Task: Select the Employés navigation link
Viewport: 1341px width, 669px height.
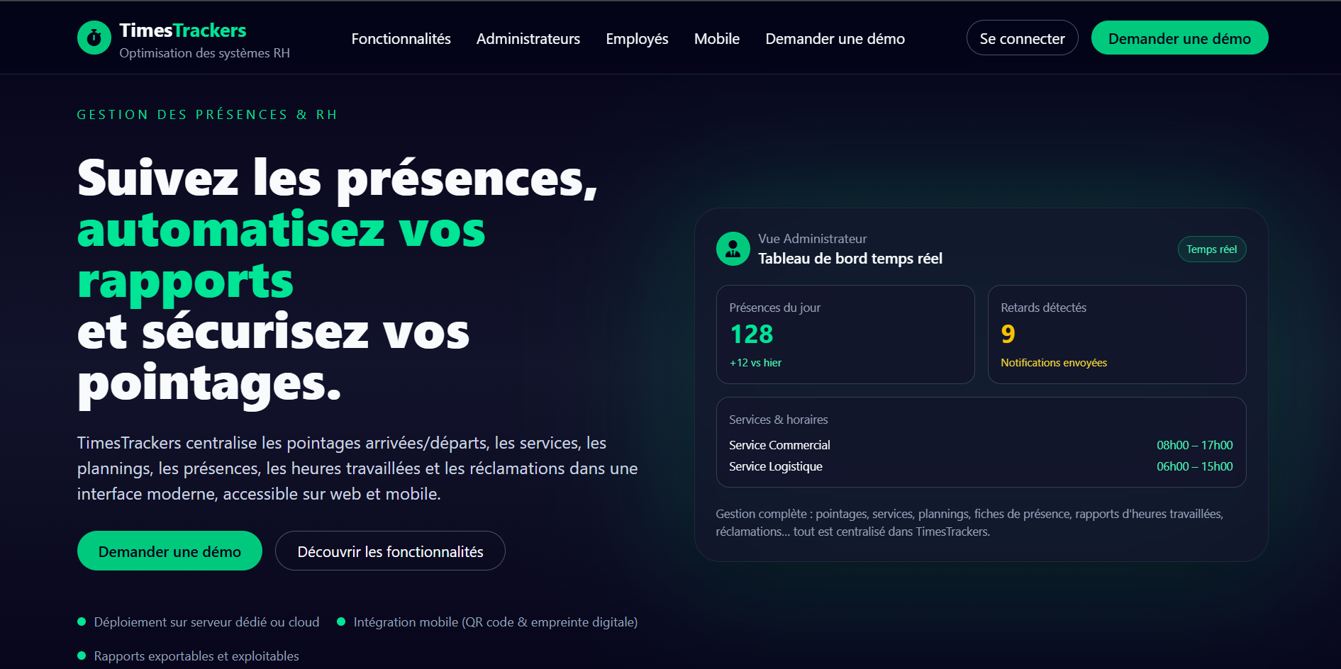Action: (x=636, y=39)
